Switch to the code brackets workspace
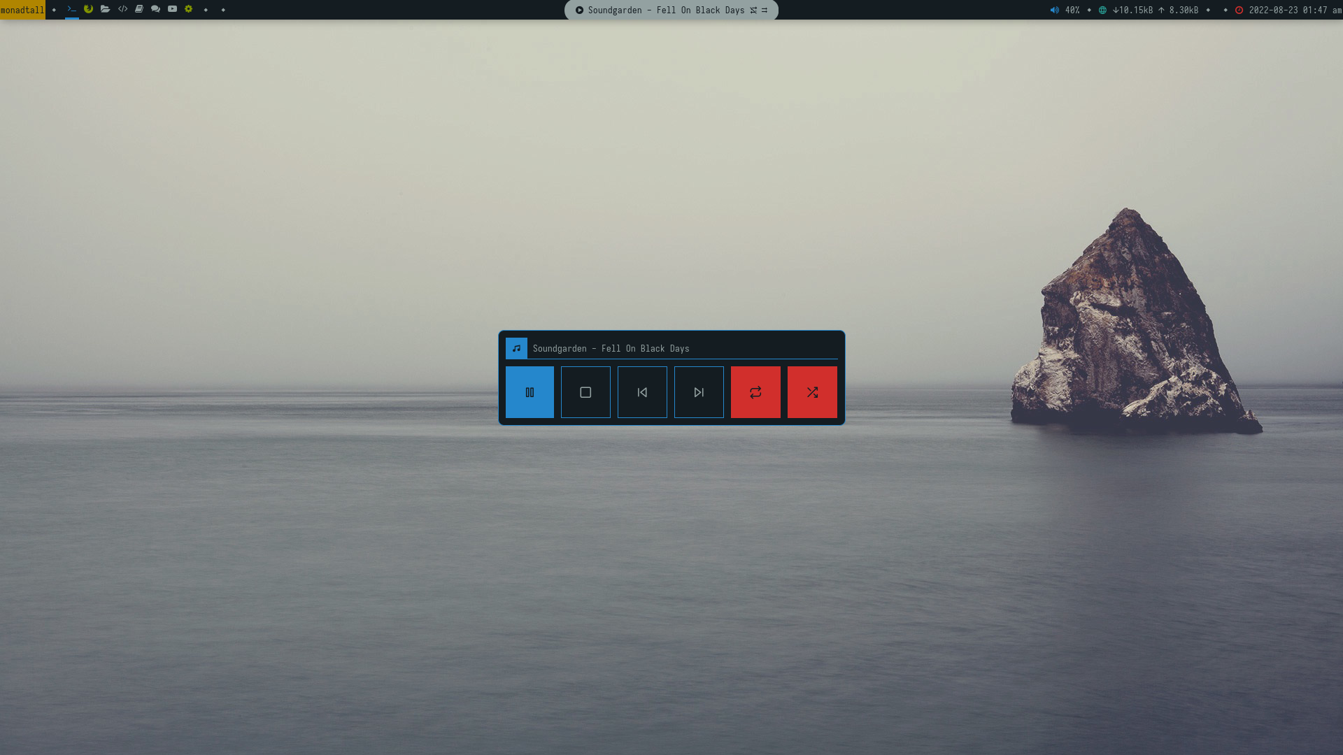 coord(122,9)
